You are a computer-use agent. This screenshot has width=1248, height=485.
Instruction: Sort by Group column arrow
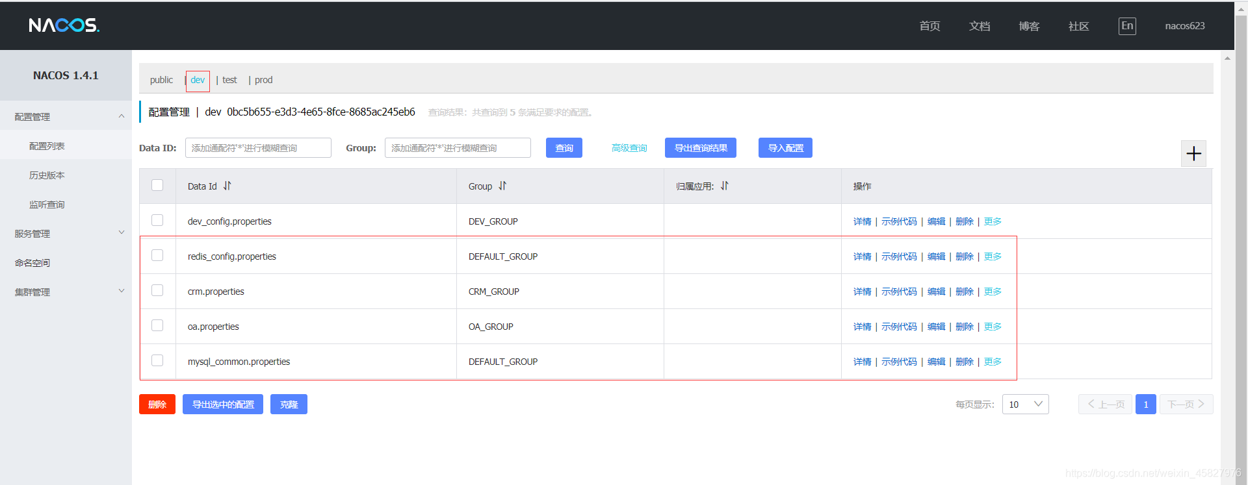coord(502,186)
